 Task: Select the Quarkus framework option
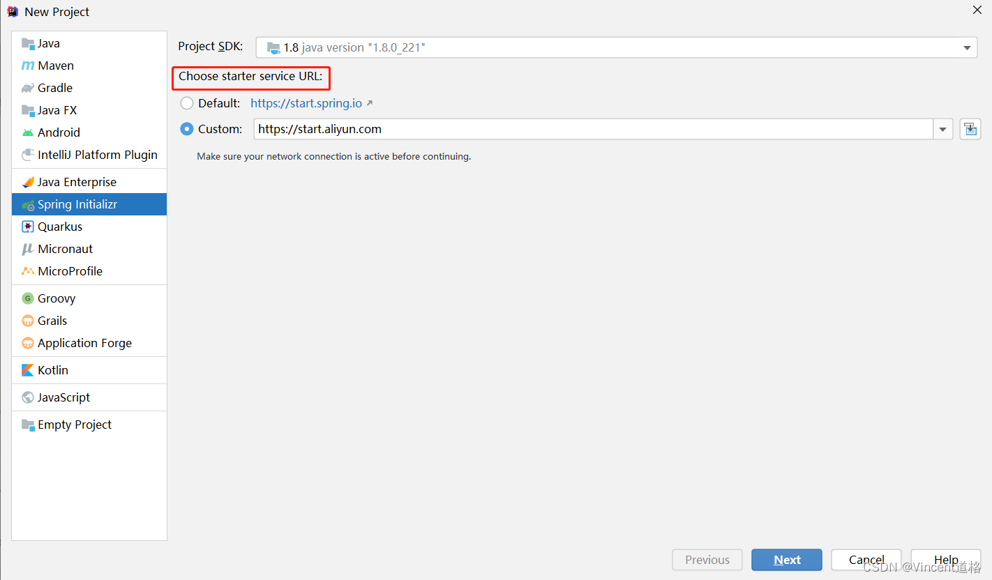60,226
